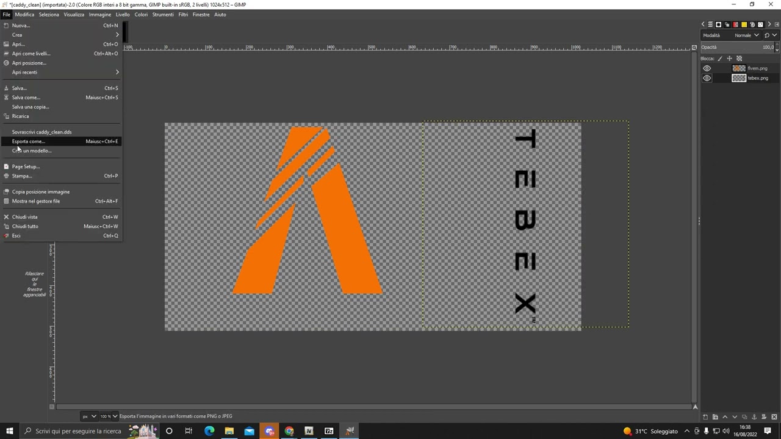Choose Apri... from File menu
Viewport: 781px width, 439px height.
62,44
